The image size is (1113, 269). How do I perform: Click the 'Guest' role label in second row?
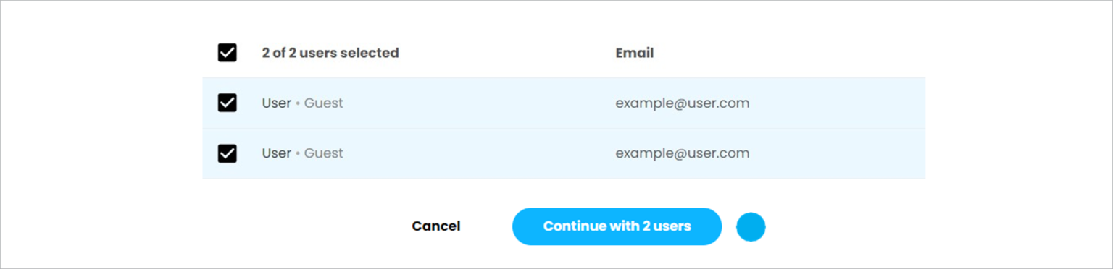pos(324,153)
